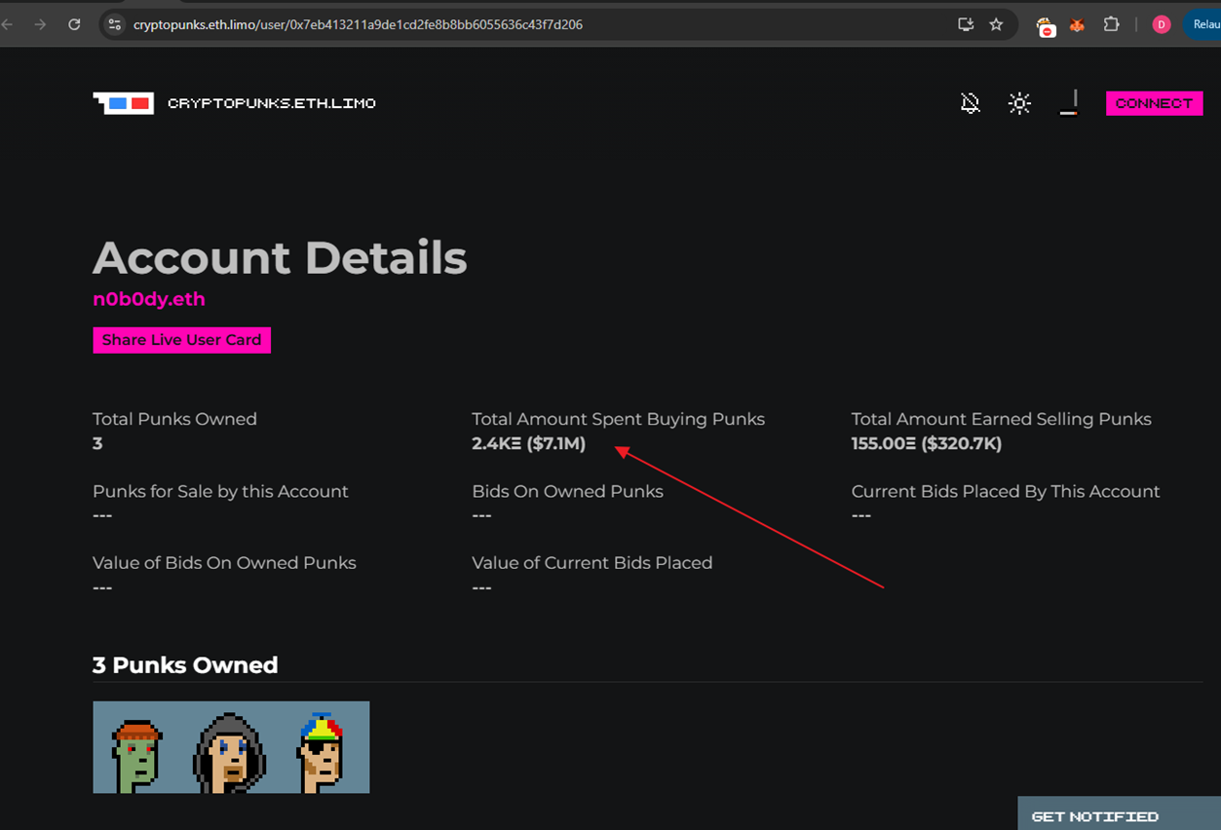1221x830 pixels.
Task: Open the blocked-badge extension icon
Action: pos(1046,26)
